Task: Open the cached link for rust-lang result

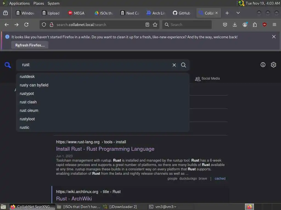Action: [x=220, y=178]
